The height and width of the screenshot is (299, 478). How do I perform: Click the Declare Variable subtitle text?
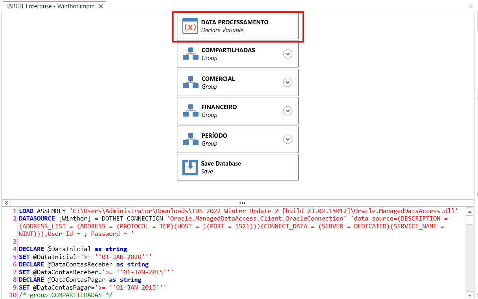pos(222,30)
